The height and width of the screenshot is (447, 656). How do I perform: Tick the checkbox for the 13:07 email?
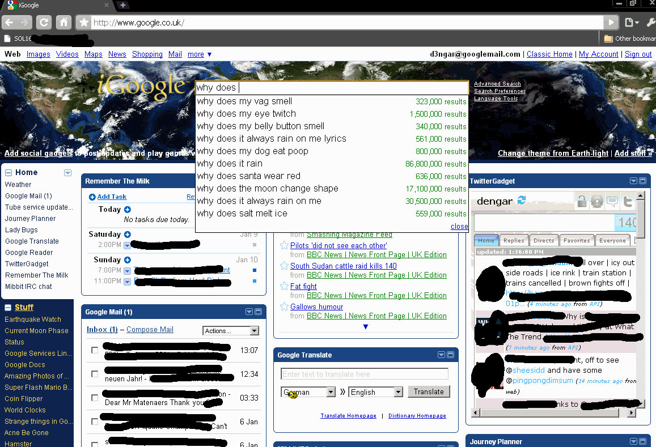[95, 350]
